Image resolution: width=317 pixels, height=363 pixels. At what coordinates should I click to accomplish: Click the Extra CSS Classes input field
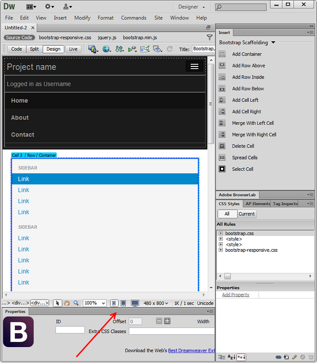point(172,331)
